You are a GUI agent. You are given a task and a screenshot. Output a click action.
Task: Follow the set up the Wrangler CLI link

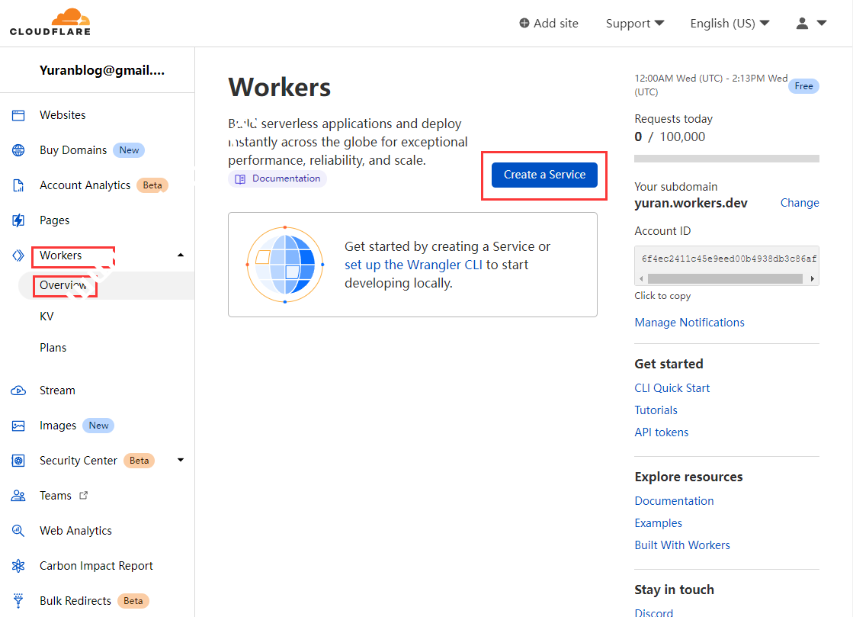point(413,265)
